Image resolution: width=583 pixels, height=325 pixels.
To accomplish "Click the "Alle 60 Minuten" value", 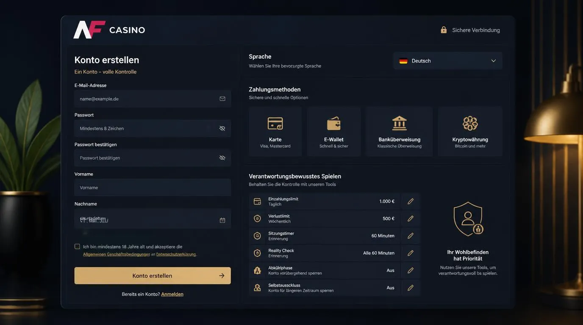I will point(379,253).
